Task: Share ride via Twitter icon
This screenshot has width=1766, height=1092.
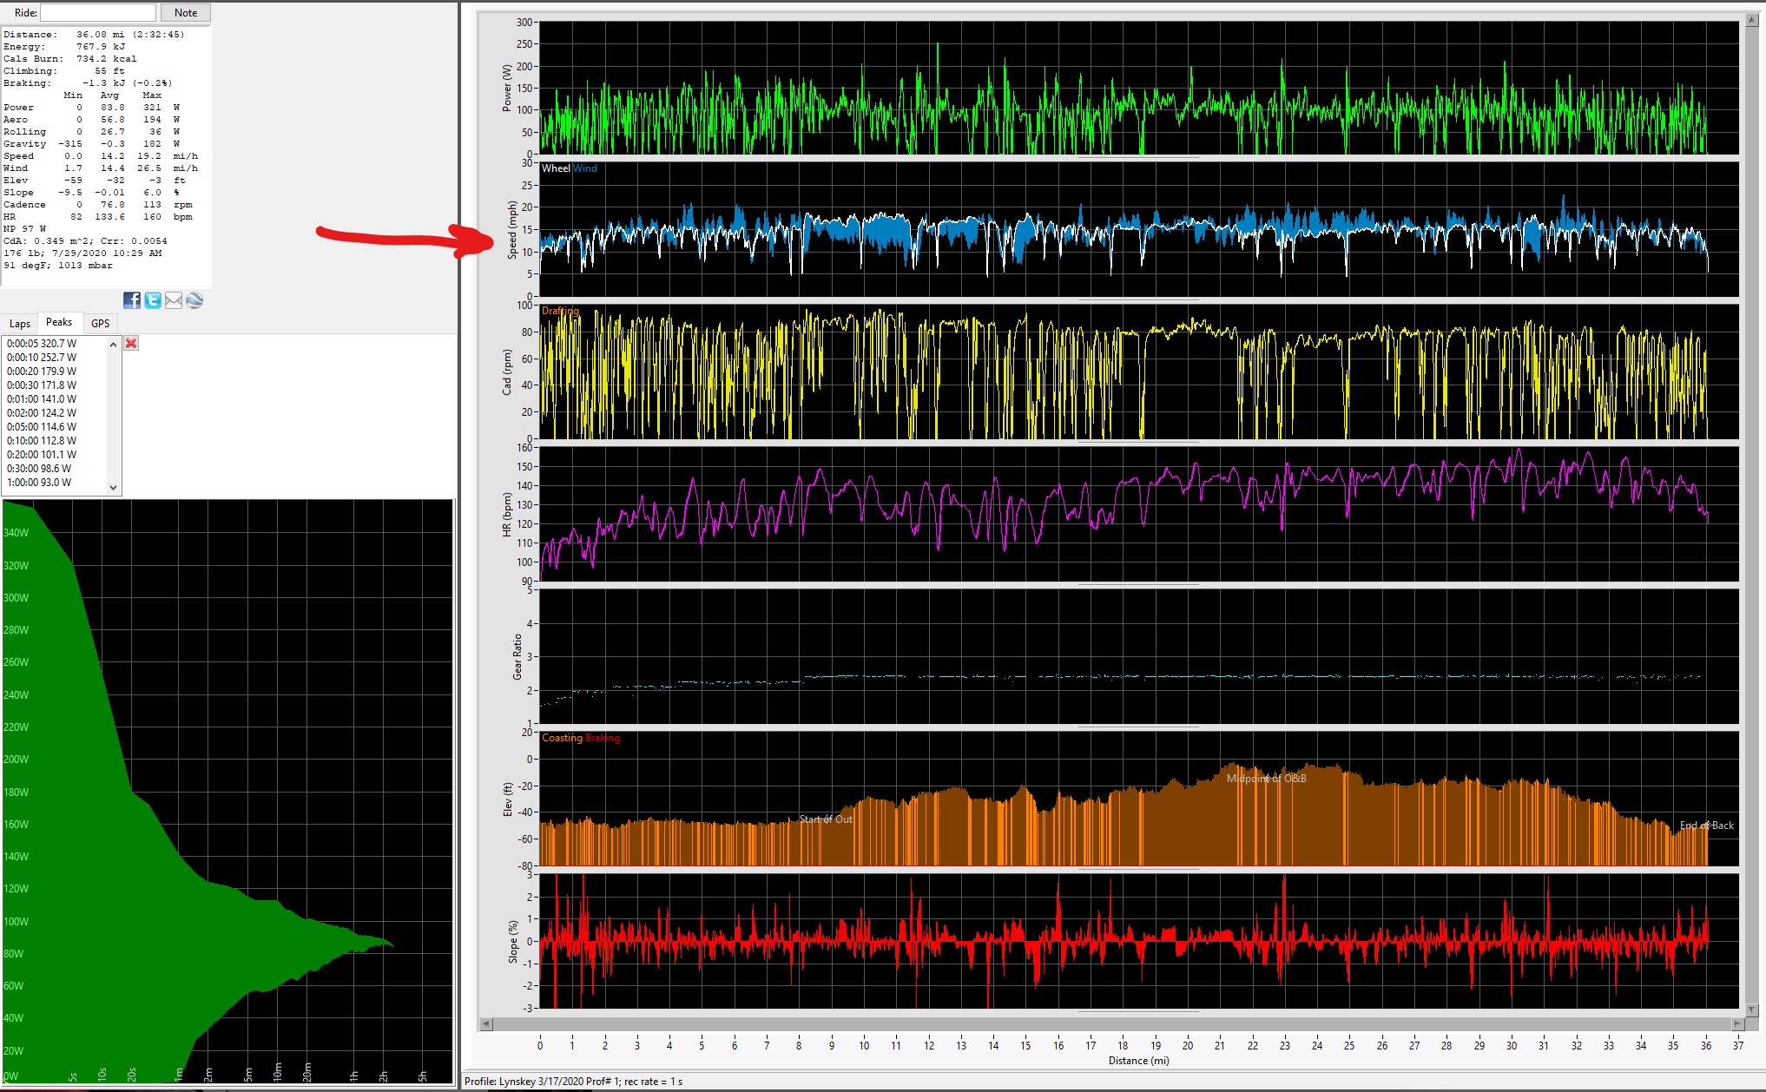Action: [x=153, y=300]
